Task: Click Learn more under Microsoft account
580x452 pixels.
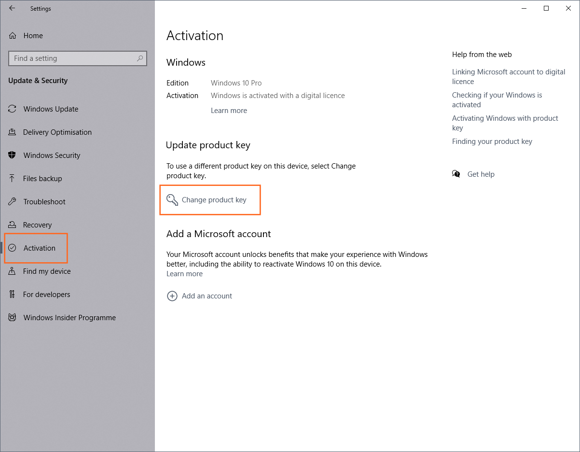Action: click(x=184, y=274)
